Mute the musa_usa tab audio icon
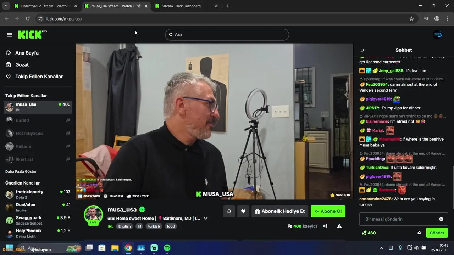454x255 pixels. (x=139, y=6)
